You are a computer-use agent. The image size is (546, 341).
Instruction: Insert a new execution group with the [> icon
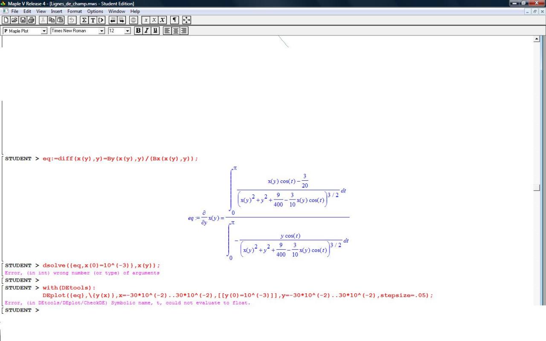[x=101, y=20]
